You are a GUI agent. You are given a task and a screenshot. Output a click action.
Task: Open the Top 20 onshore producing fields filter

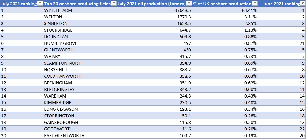click(x=114, y=4)
